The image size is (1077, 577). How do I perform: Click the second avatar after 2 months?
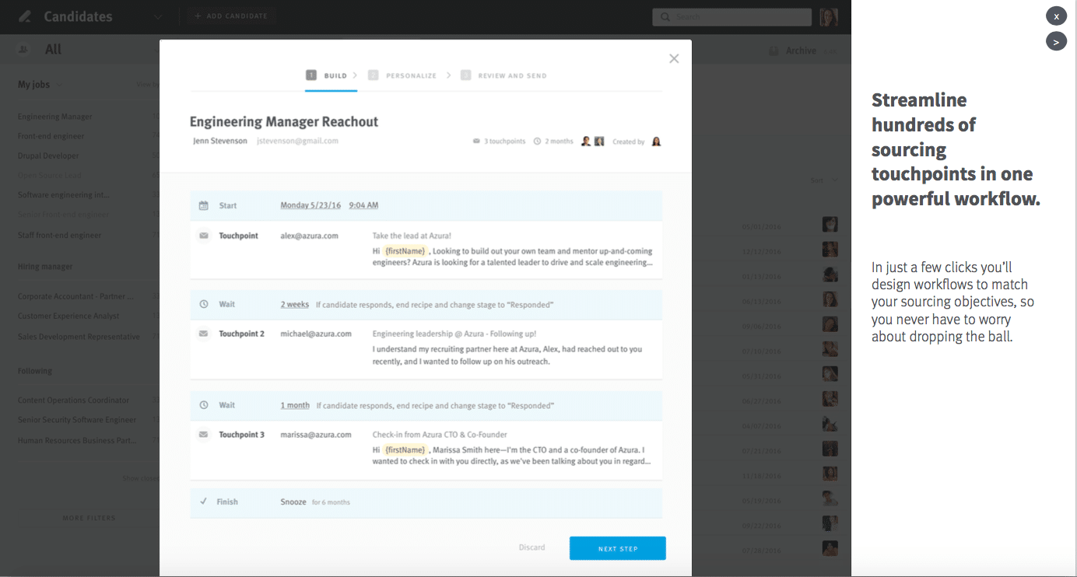point(599,142)
